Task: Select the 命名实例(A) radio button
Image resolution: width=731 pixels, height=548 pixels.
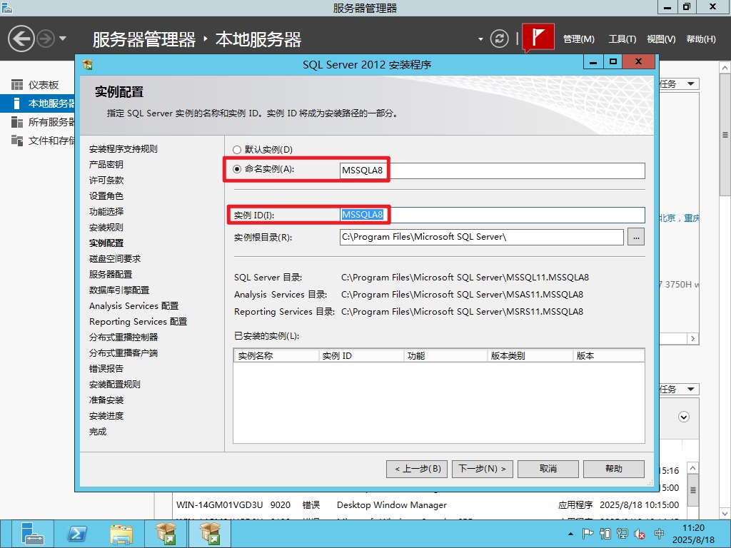Action: (237, 169)
